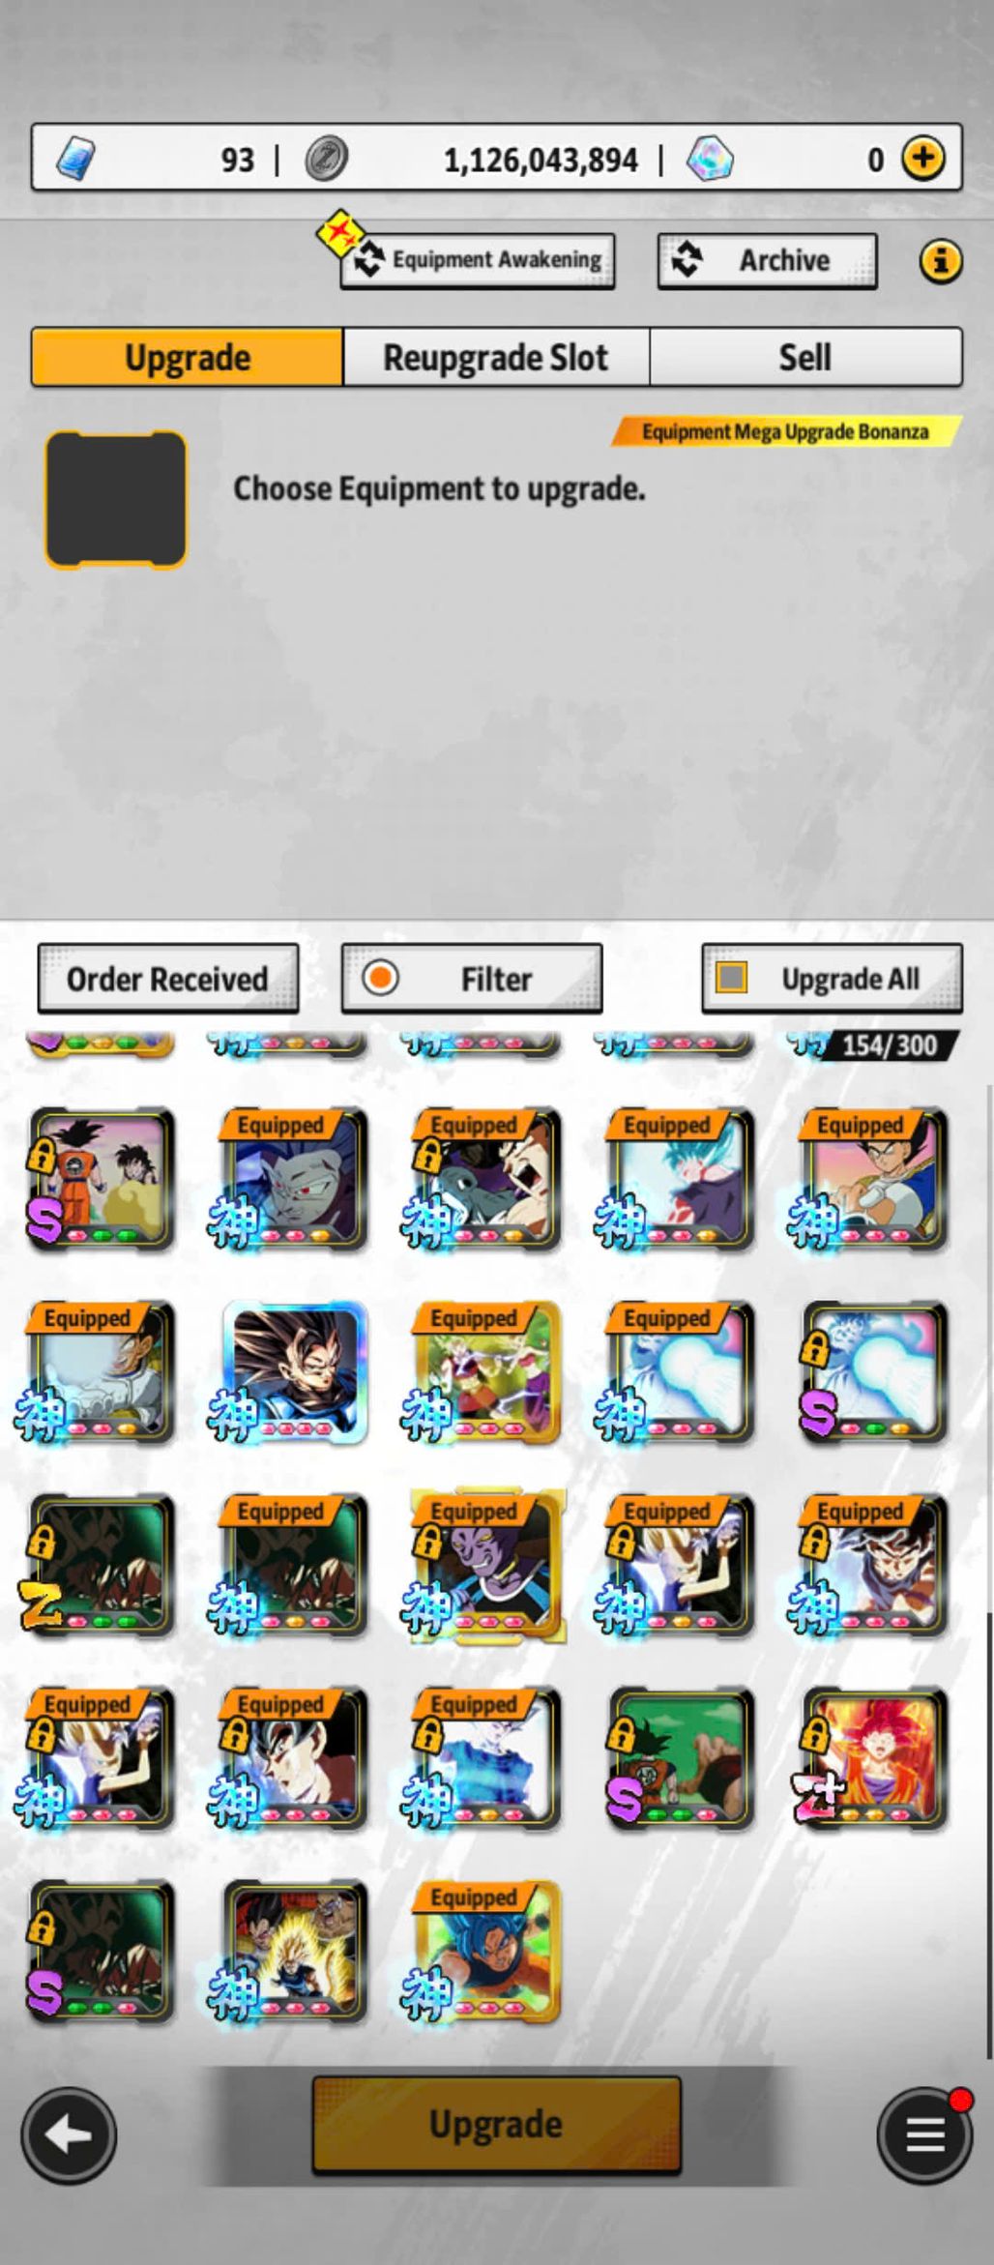Enable the Upgrade All checkbox
The height and width of the screenshot is (2265, 994).
click(x=731, y=977)
